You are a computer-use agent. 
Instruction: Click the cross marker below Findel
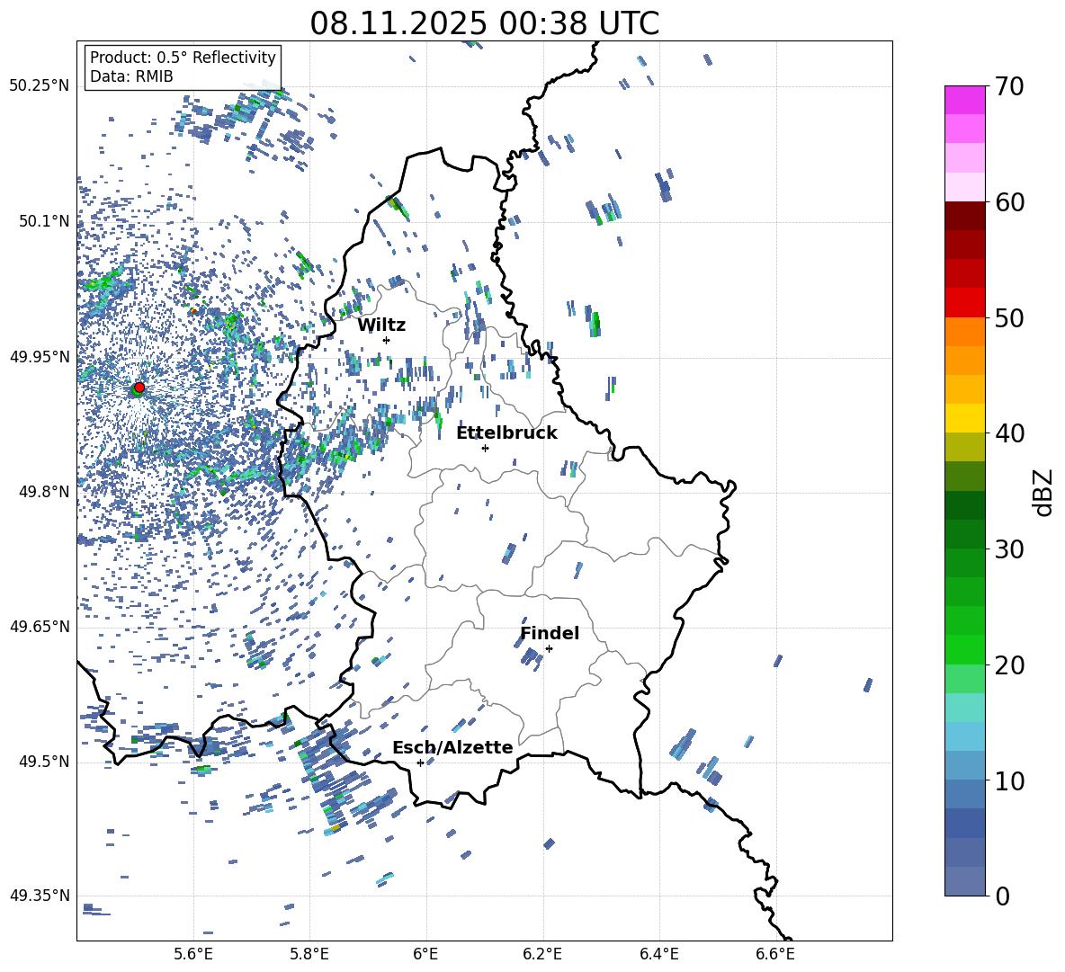pyautogui.click(x=549, y=648)
